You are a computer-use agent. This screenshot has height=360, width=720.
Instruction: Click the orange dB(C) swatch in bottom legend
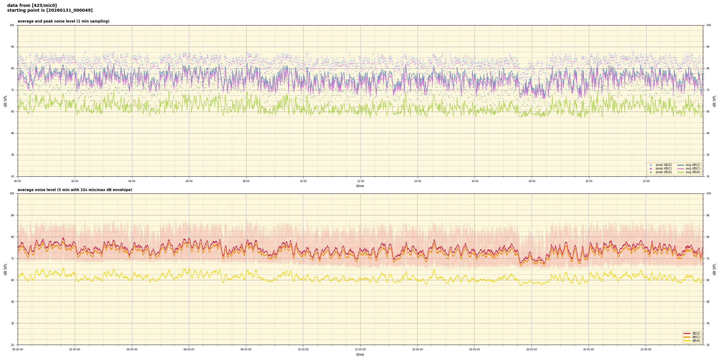pos(687,337)
